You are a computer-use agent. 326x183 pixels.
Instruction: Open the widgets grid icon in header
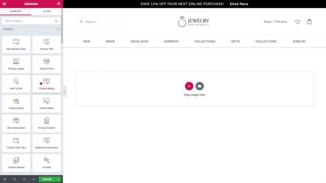pos(59,4)
